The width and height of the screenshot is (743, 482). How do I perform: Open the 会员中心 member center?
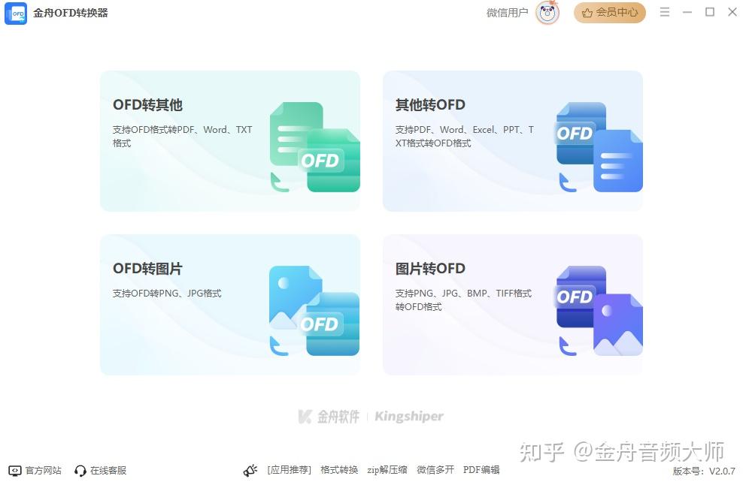point(610,13)
